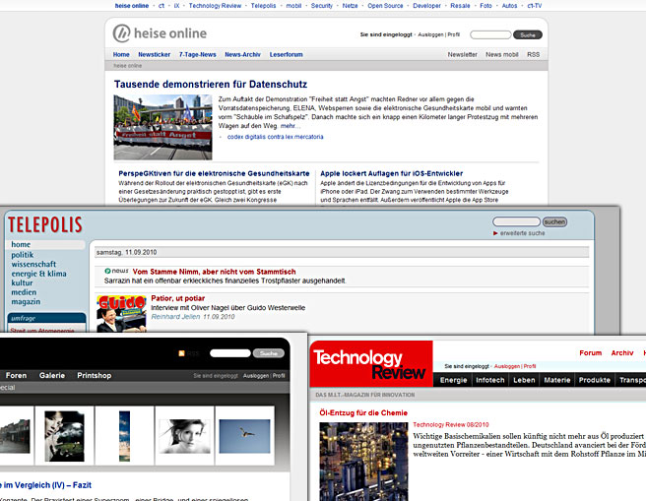646x501 pixels.
Task: Open mobil link in top bar
Action: tap(293, 6)
